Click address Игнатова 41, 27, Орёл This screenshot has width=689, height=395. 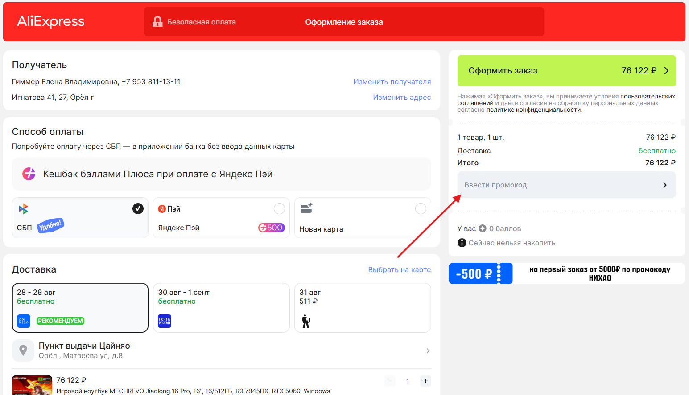(53, 97)
